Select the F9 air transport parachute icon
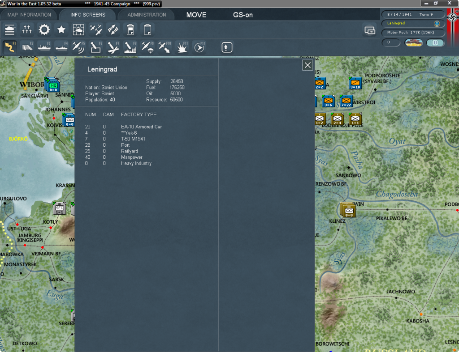Viewport: 459px width, 352px height. click(x=147, y=47)
